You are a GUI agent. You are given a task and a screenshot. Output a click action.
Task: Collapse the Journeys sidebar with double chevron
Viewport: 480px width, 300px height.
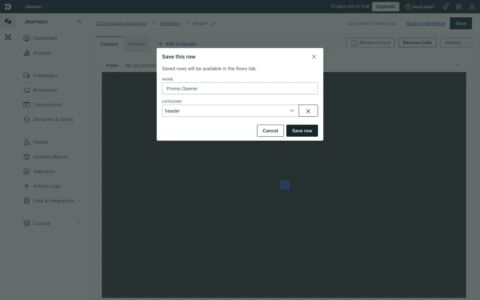coord(79,21)
